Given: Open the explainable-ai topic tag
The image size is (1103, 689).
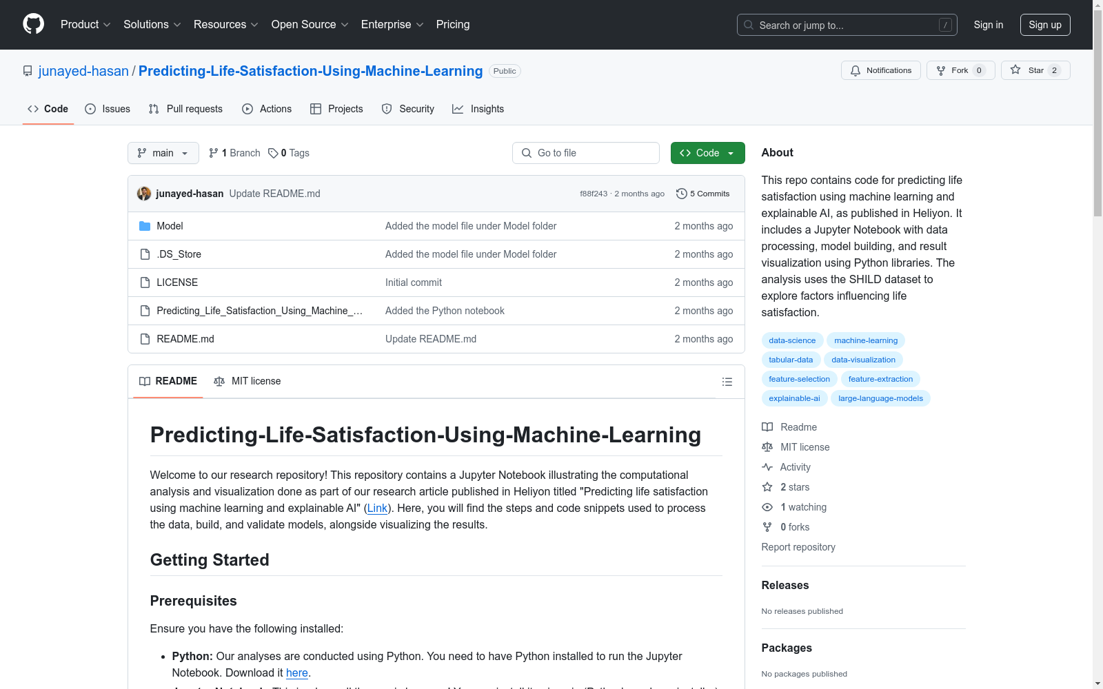Looking at the screenshot, I should [794, 398].
